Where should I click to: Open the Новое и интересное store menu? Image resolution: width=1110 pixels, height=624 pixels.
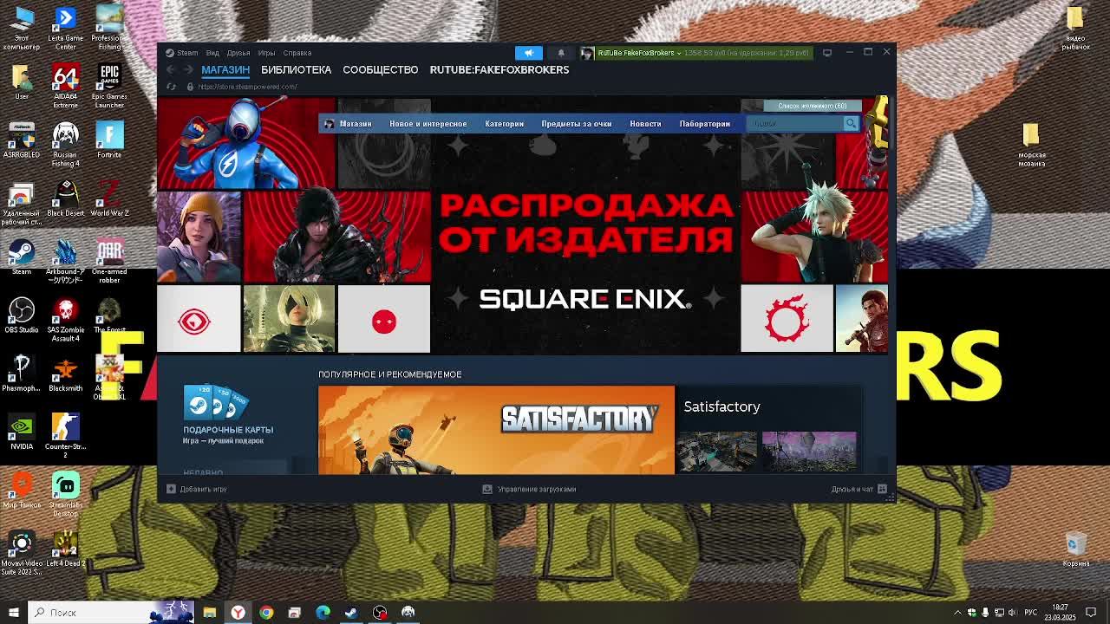428,124
